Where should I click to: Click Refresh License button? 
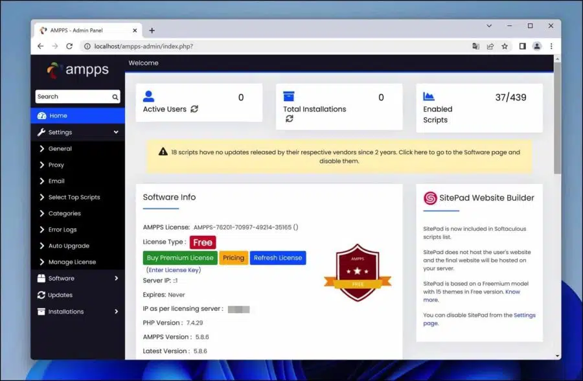pyautogui.click(x=278, y=258)
